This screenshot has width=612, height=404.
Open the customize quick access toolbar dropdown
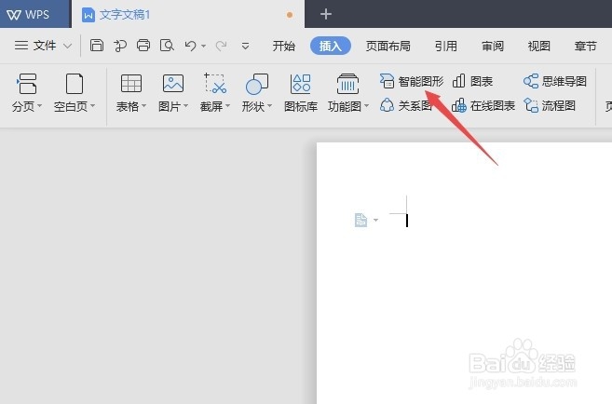(x=246, y=47)
